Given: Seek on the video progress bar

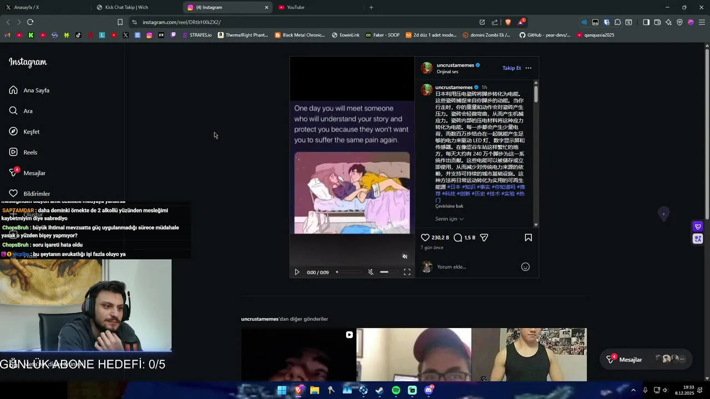Looking at the screenshot, I should click(x=349, y=272).
